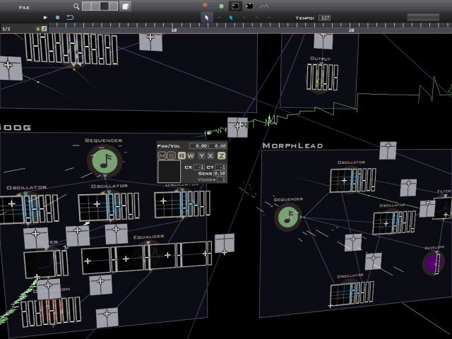Click the purple Envelope module
The image size is (452, 339).
[433, 263]
